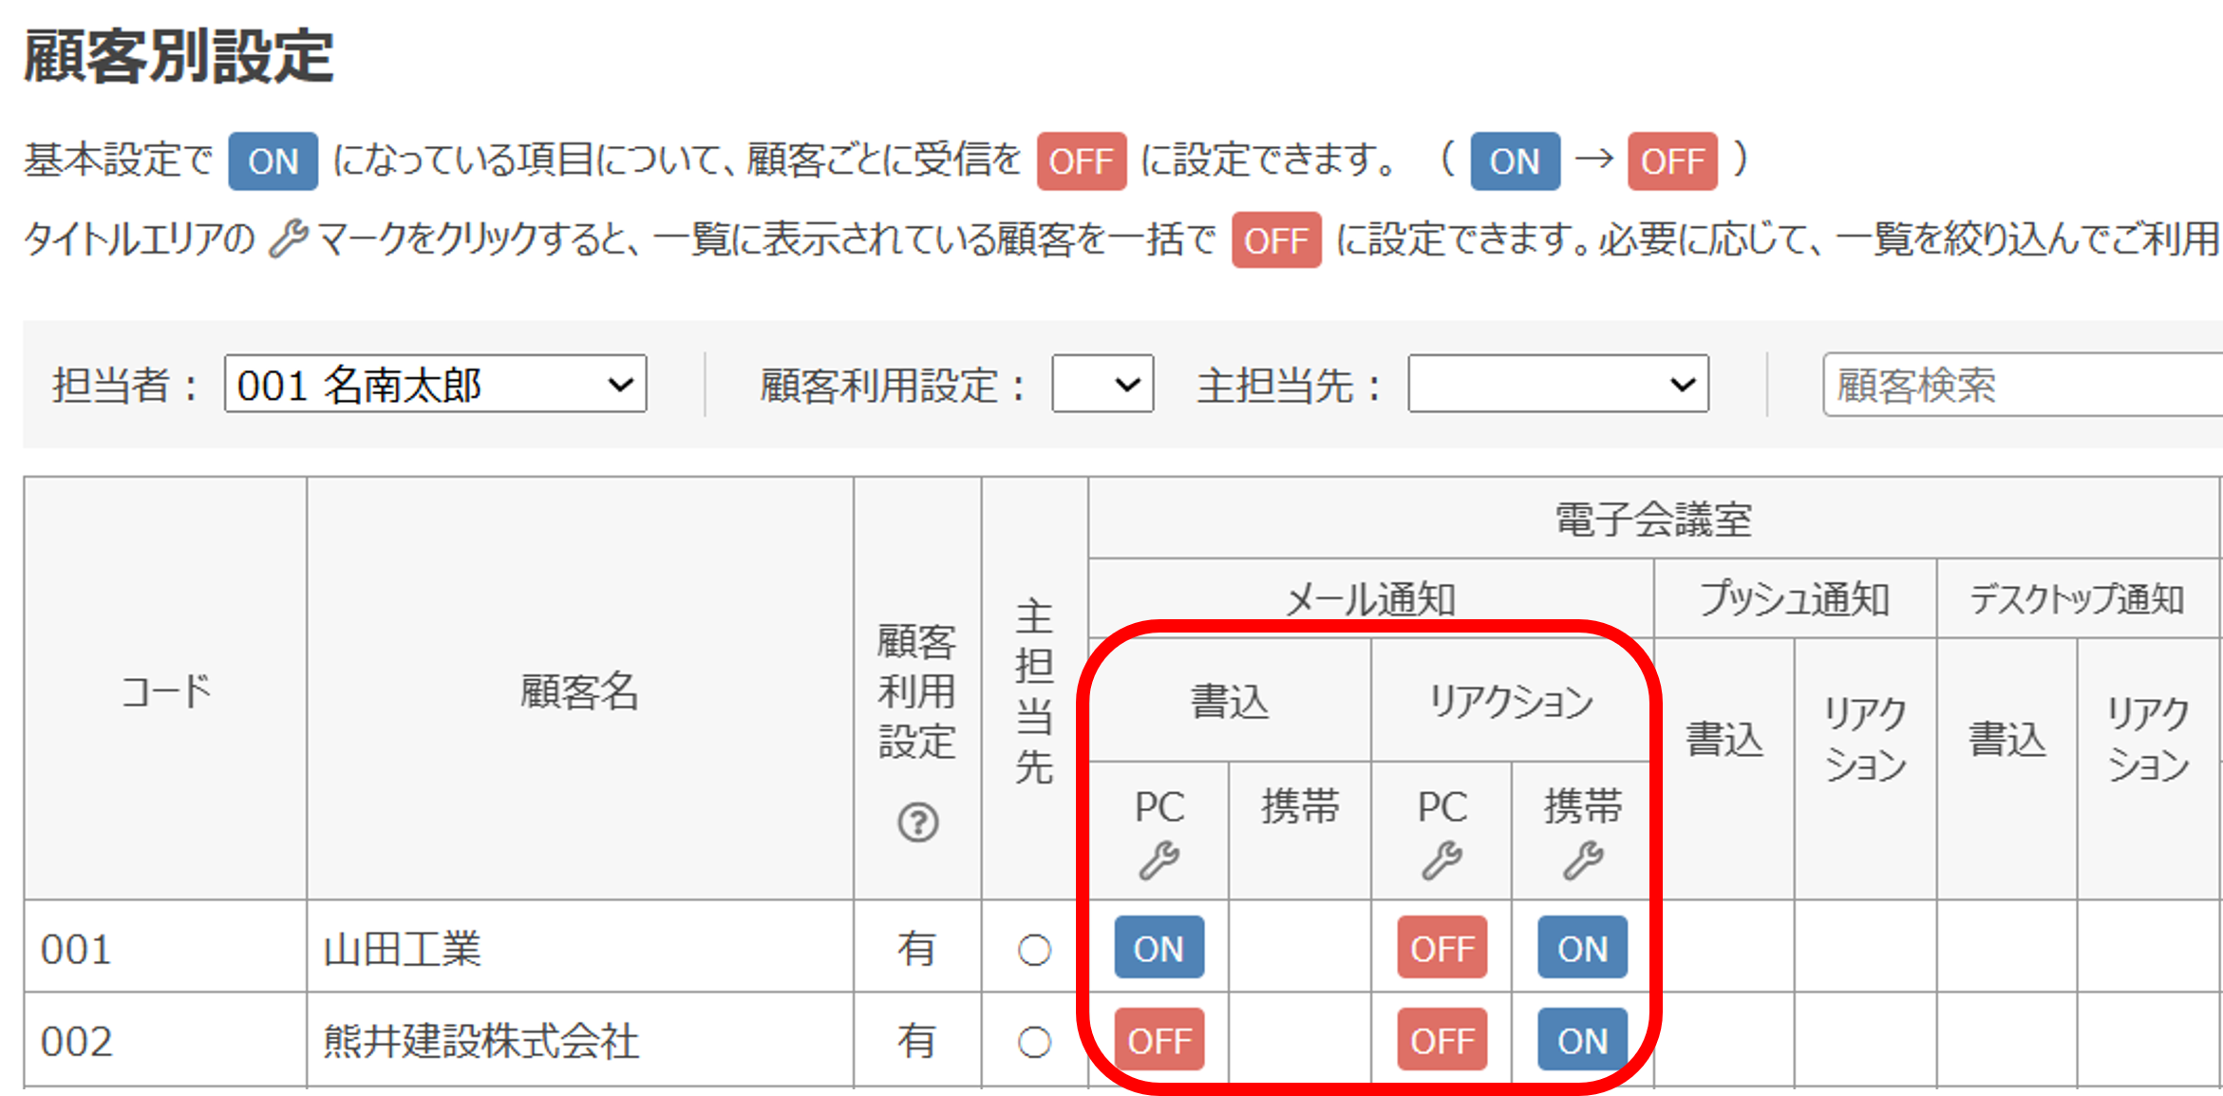Image resolution: width=2223 pixels, height=1096 pixels.
Task: Open 主担当先 filter dropdown
Action: 1557,385
